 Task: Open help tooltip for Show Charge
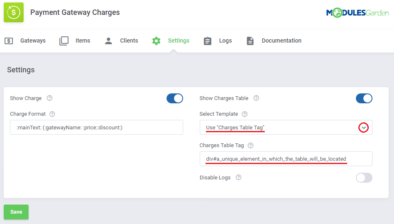pyautogui.click(x=50, y=98)
